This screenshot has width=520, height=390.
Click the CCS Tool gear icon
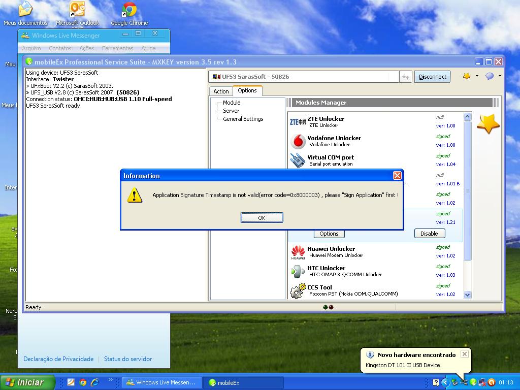[298, 291]
